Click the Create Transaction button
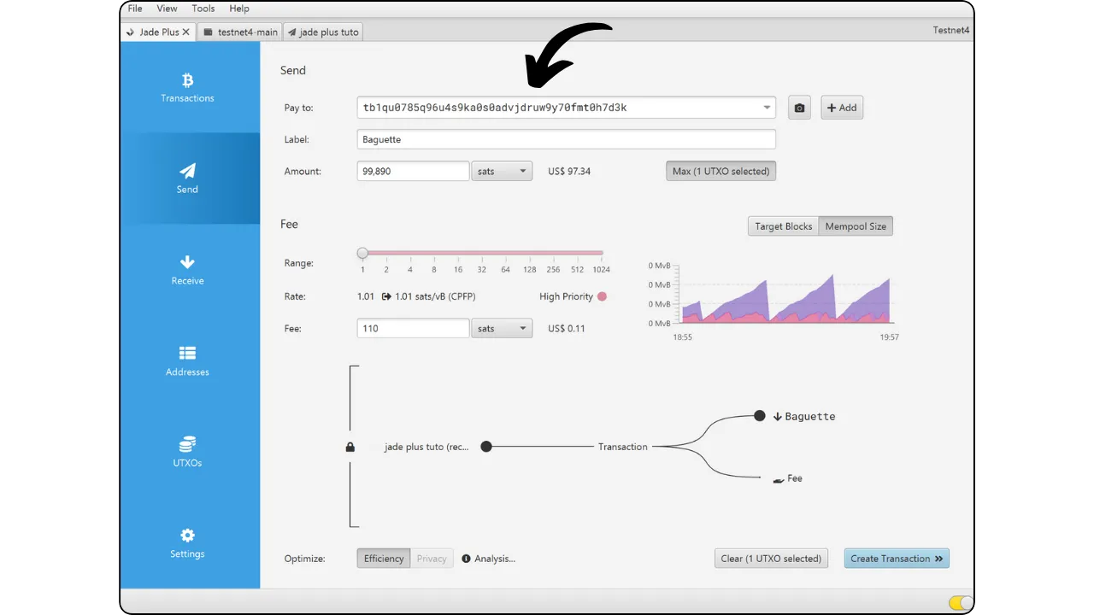Screen dimensions: 1094x615 [897, 559]
